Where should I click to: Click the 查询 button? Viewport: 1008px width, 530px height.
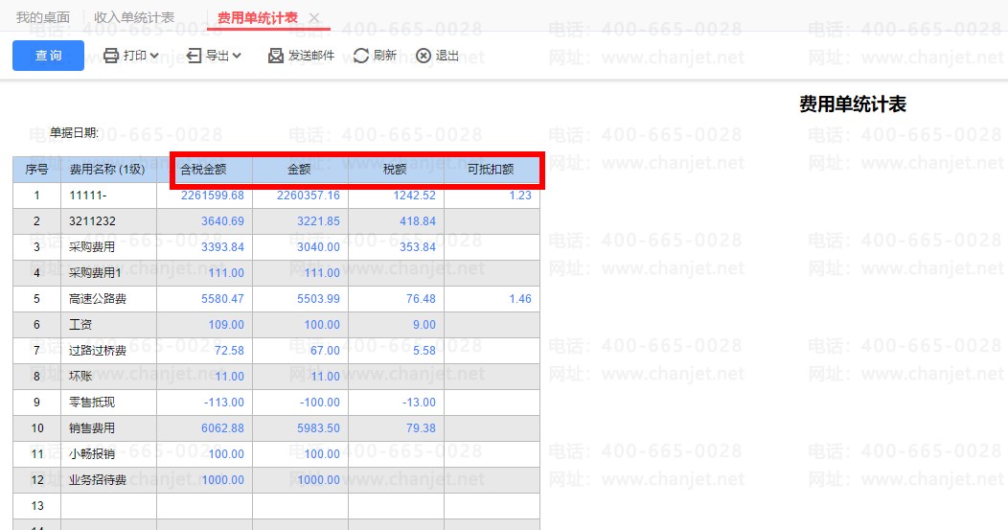[48, 56]
